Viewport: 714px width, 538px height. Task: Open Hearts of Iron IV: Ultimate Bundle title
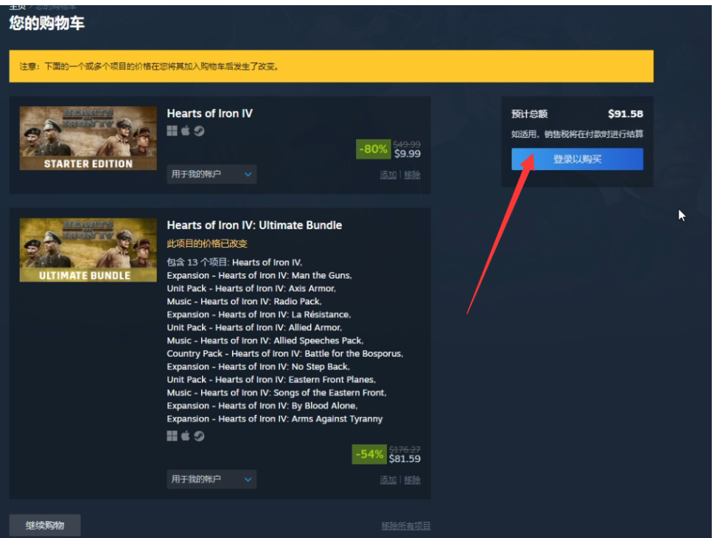[x=254, y=225]
